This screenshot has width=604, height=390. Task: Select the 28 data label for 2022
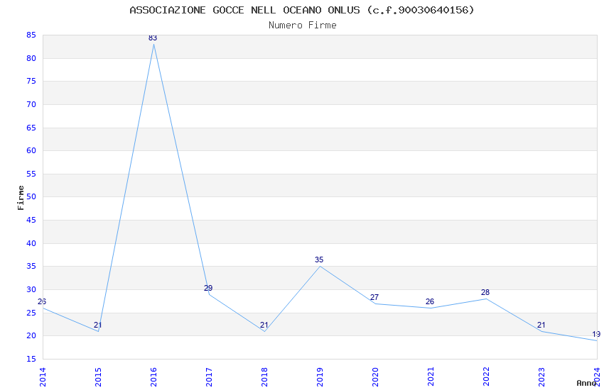485,292
